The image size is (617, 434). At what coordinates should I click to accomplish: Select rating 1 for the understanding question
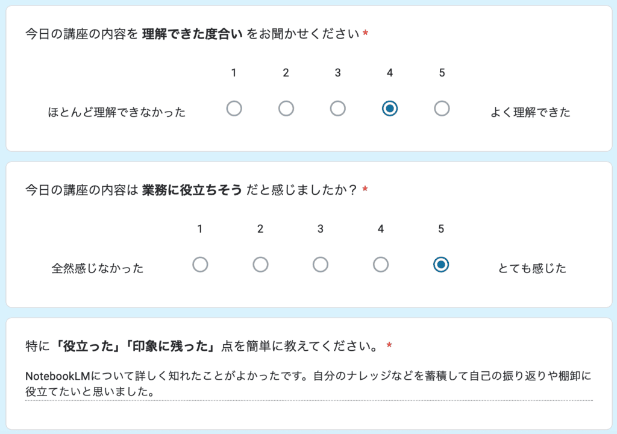(x=234, y=108)
